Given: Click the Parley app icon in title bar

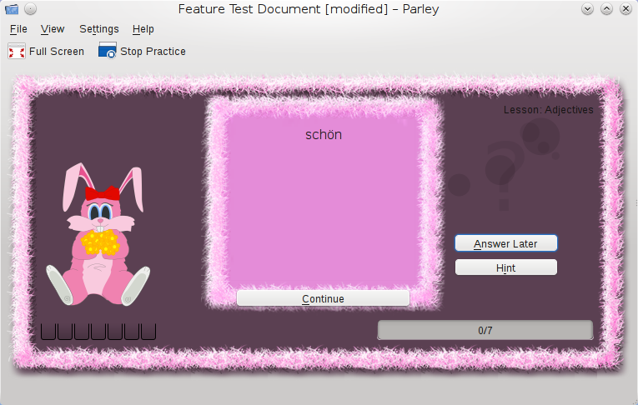Looking at the screenshot, I should [x=12, y=9].
